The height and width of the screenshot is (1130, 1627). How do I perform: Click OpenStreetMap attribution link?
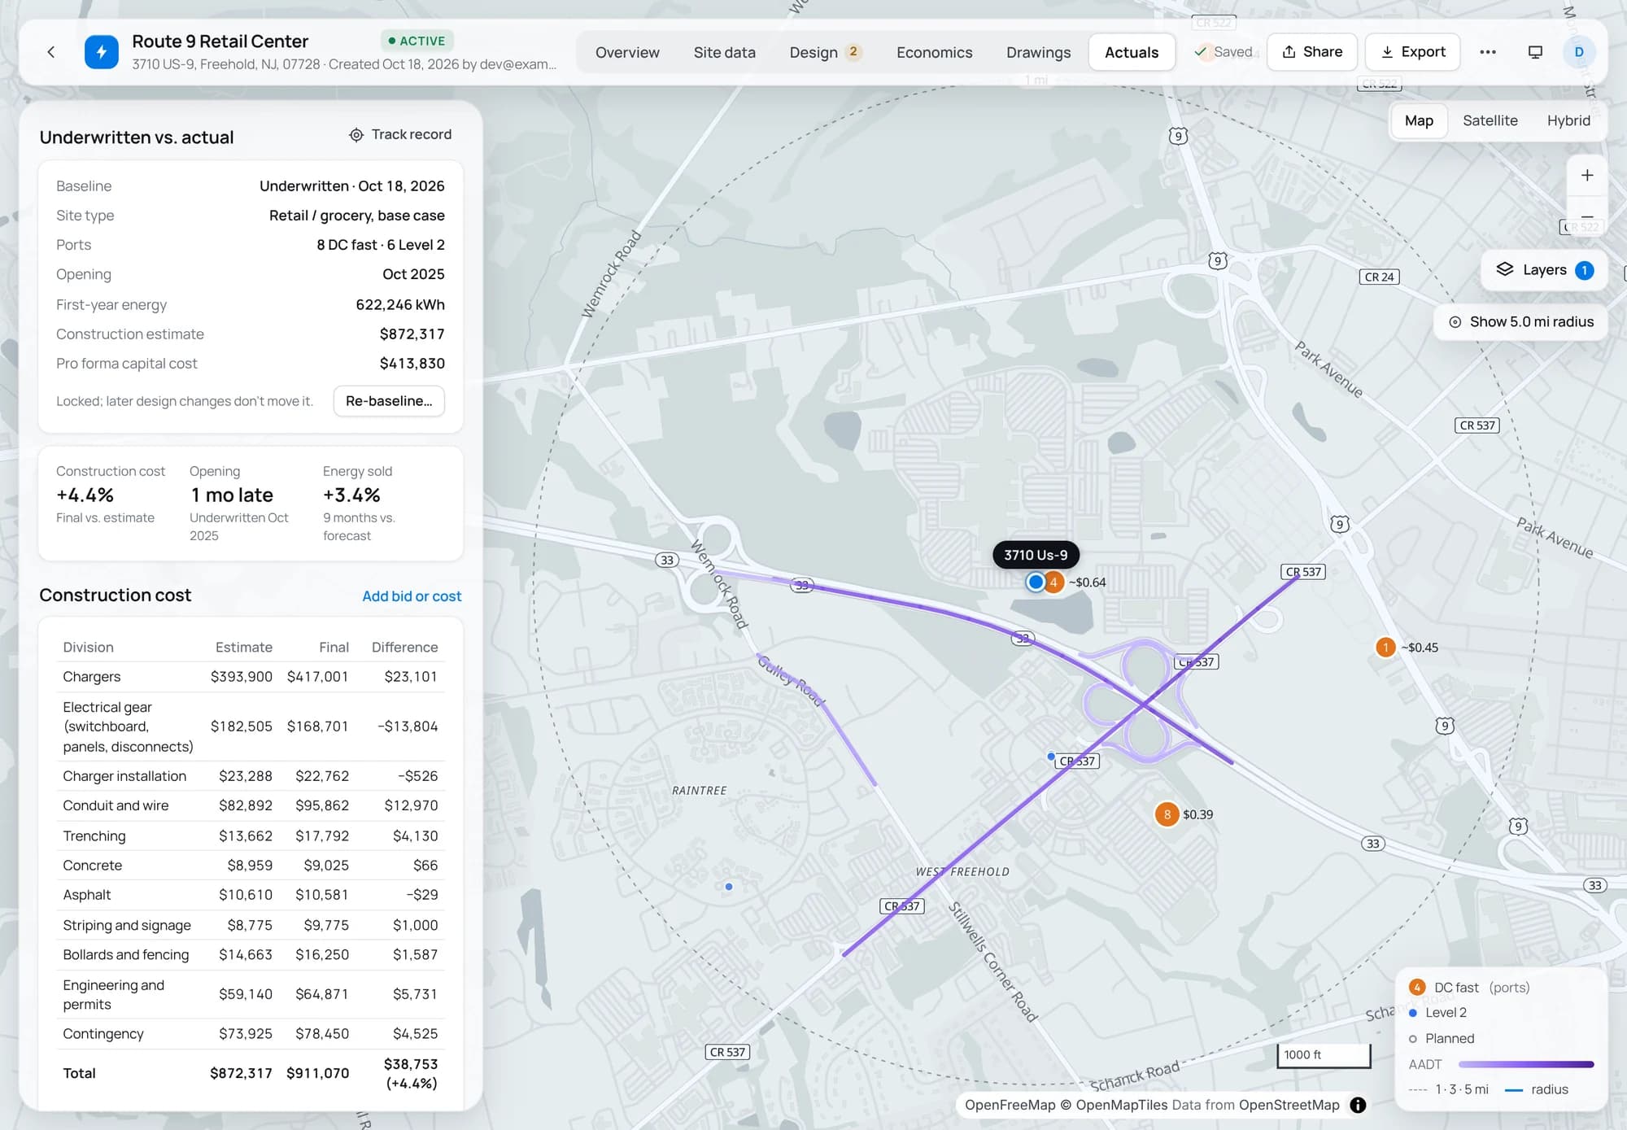[1289, 1105]
